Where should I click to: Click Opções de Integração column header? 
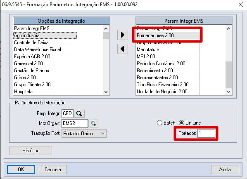tap(62, 21)
